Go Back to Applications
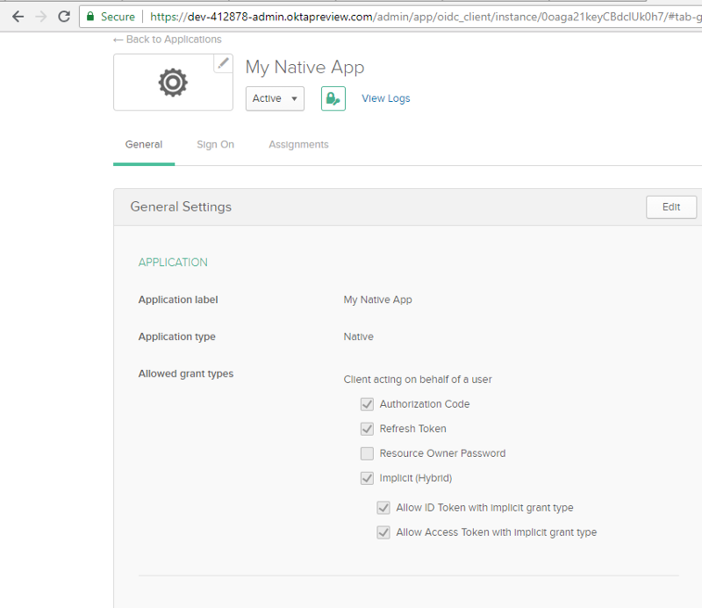 [x=168, y=40]
